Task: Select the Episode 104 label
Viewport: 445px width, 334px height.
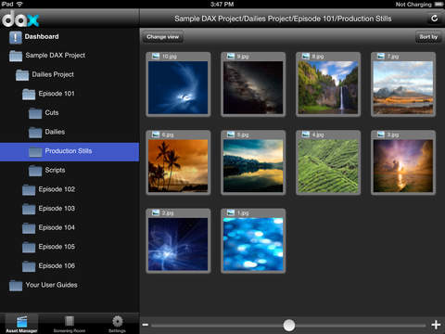Action: (x=57, y=227)
